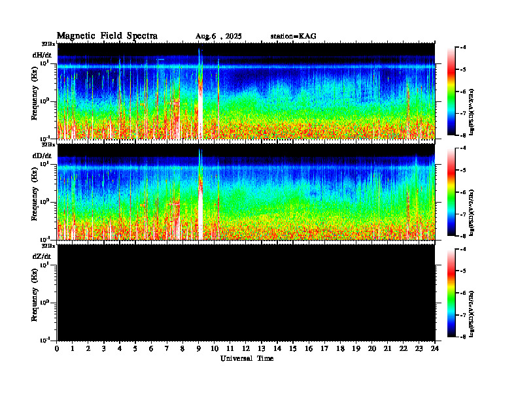Viewport: 518px width, 400px height.
Task: Click the hour 7 tick label
Action: 167,349
